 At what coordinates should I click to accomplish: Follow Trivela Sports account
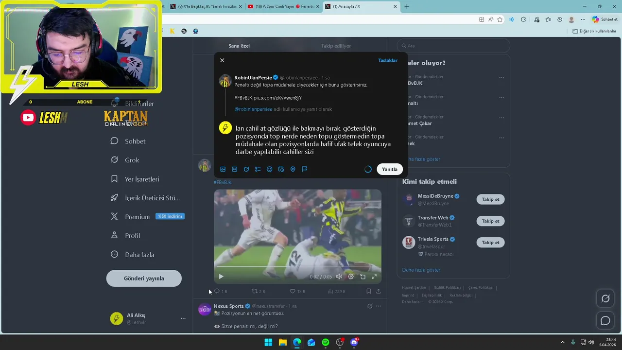pos(490,243)
